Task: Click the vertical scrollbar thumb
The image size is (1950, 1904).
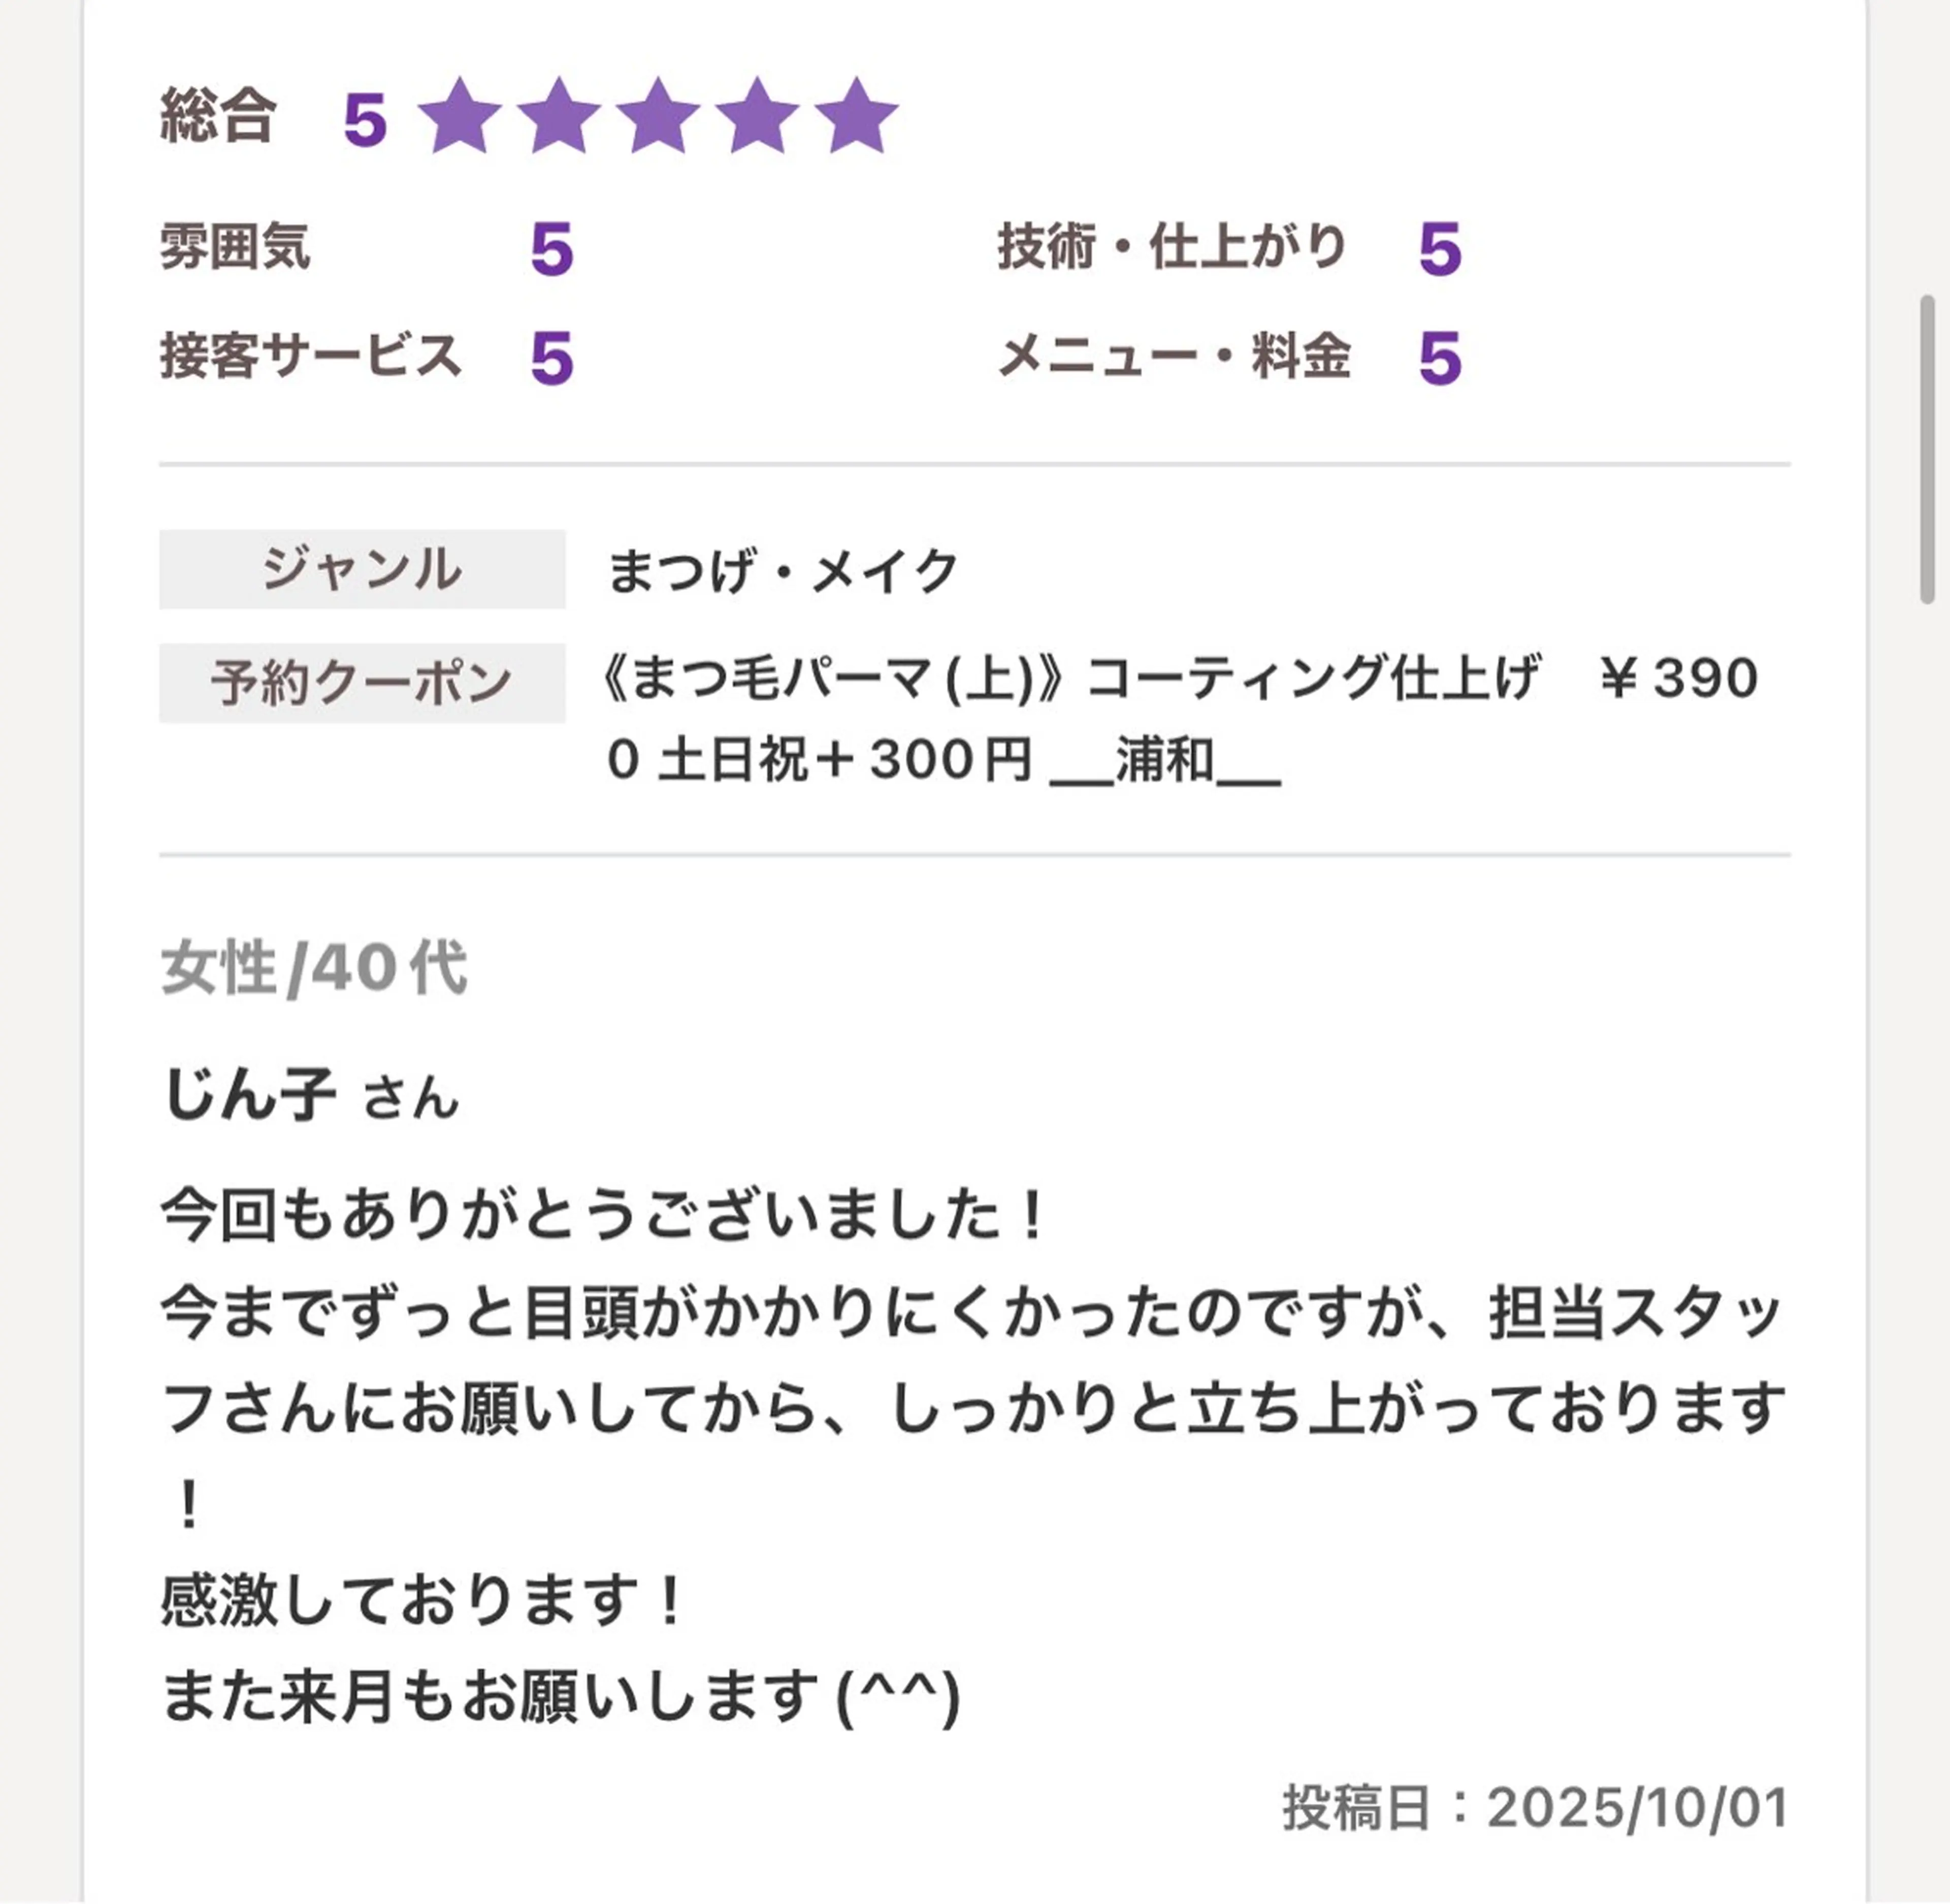Action: pos(1927,449)
